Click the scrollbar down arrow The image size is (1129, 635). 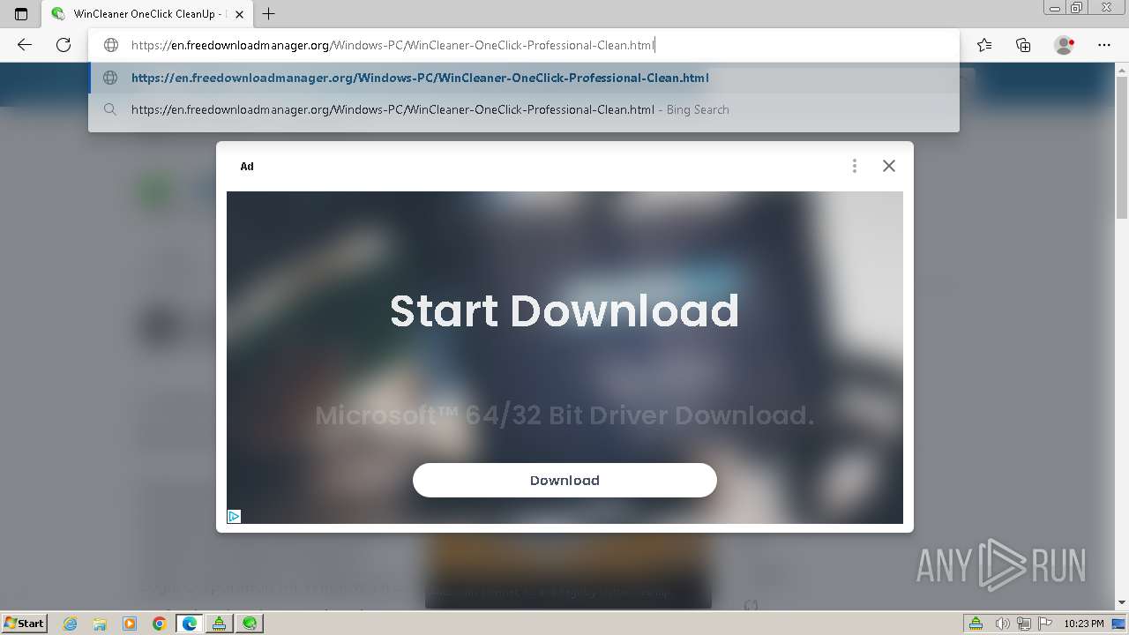[1122, 603]
